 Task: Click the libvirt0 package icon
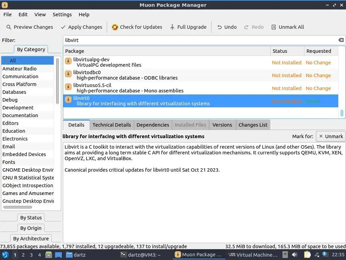coord(68,100)
